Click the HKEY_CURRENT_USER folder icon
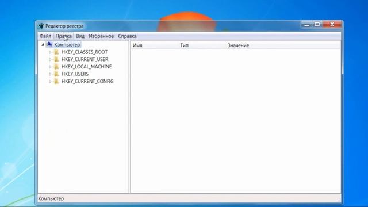 click(56, 59)
